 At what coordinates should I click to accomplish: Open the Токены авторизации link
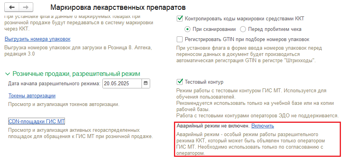click(x=32, y=96)
